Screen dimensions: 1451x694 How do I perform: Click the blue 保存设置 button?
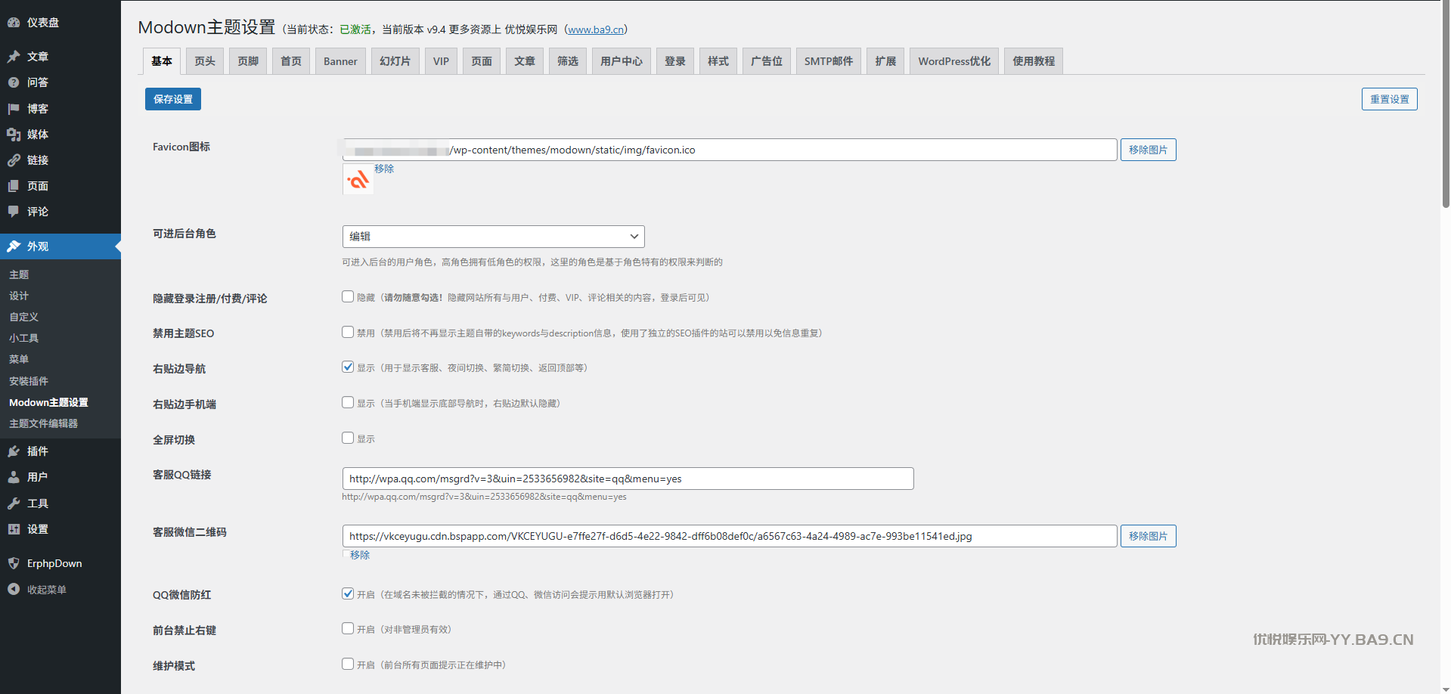(173, 99)
